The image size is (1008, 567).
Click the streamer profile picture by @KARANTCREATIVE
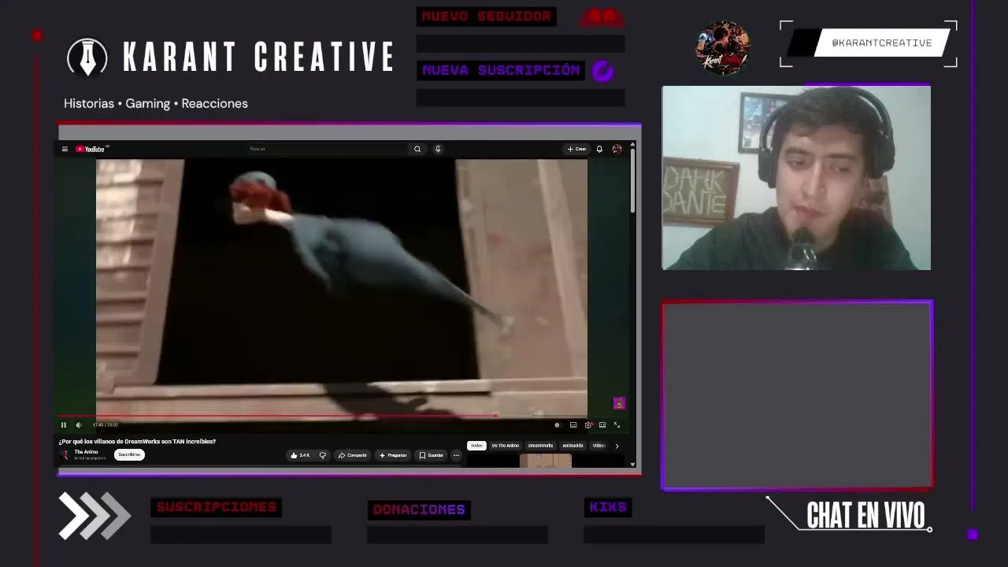point(722,47)
